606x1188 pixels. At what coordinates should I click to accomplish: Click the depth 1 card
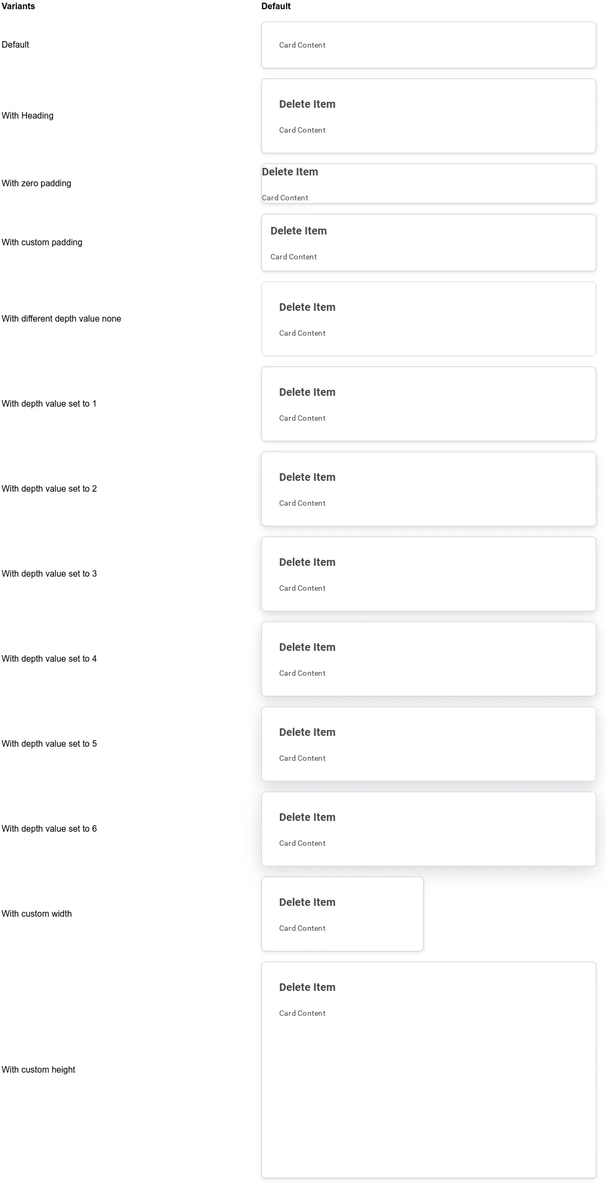[429, 404]
